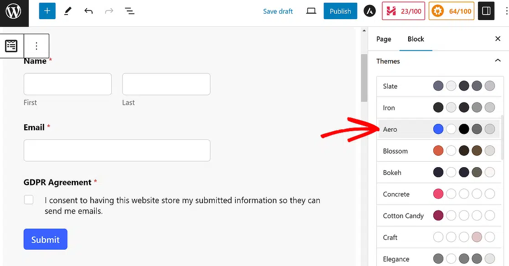Toggle the settings sidebar panel icon
The image size is (509, 266).
click(486, 11)
